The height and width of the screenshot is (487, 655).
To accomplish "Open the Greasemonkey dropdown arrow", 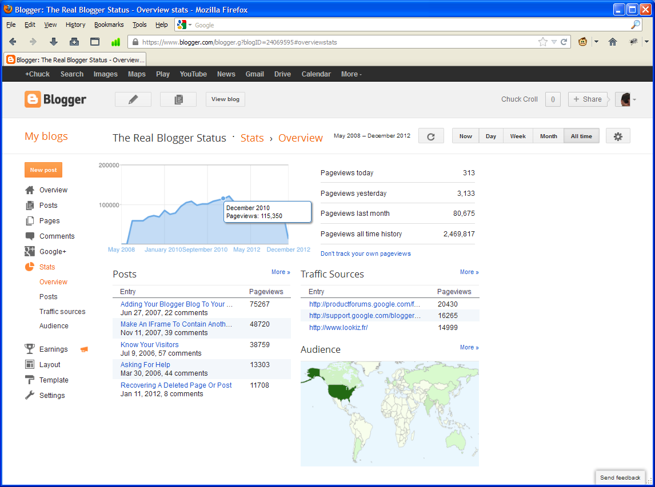I will 596,42.
